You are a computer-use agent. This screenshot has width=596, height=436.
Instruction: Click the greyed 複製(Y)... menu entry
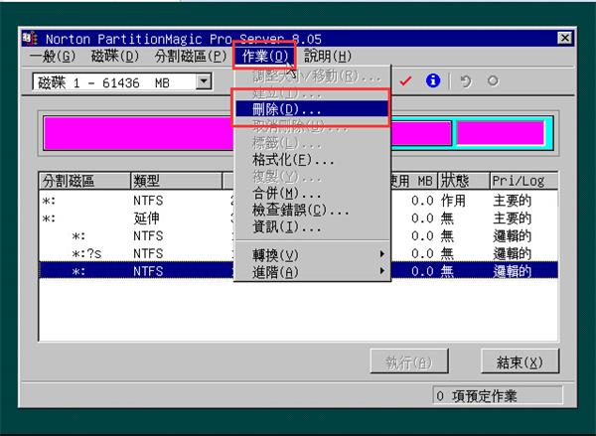tap(312, 177)
